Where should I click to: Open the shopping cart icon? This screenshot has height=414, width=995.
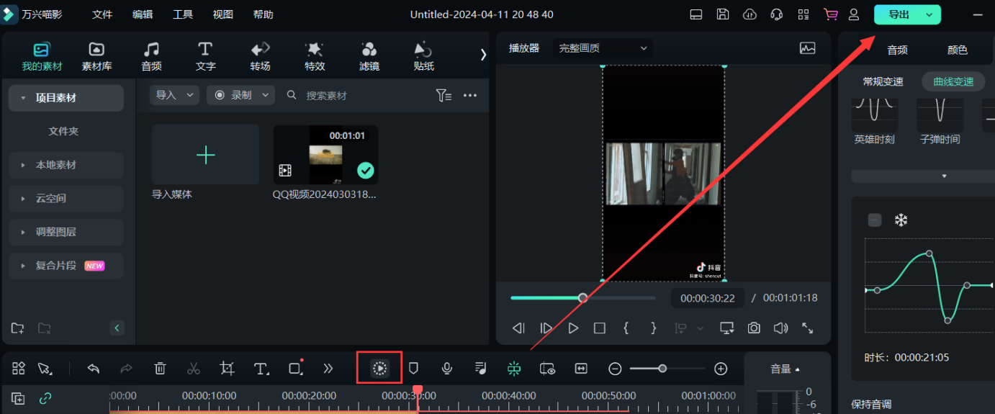(831, 14)
